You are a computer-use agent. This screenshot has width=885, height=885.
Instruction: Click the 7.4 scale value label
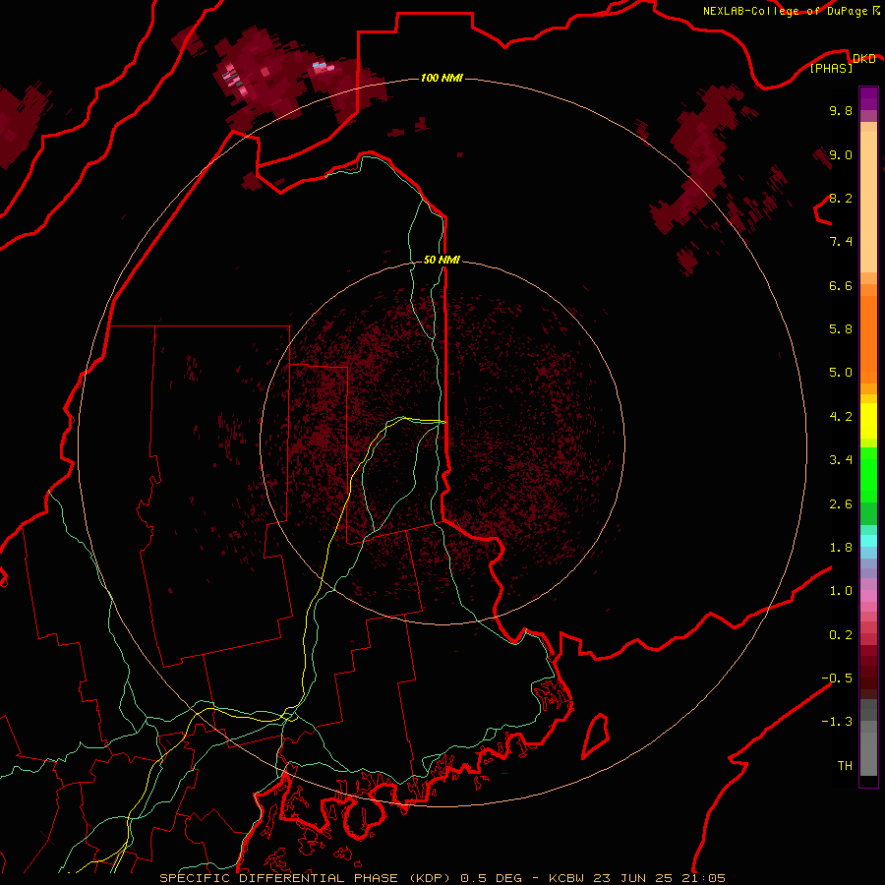click(x=841, y=242)
